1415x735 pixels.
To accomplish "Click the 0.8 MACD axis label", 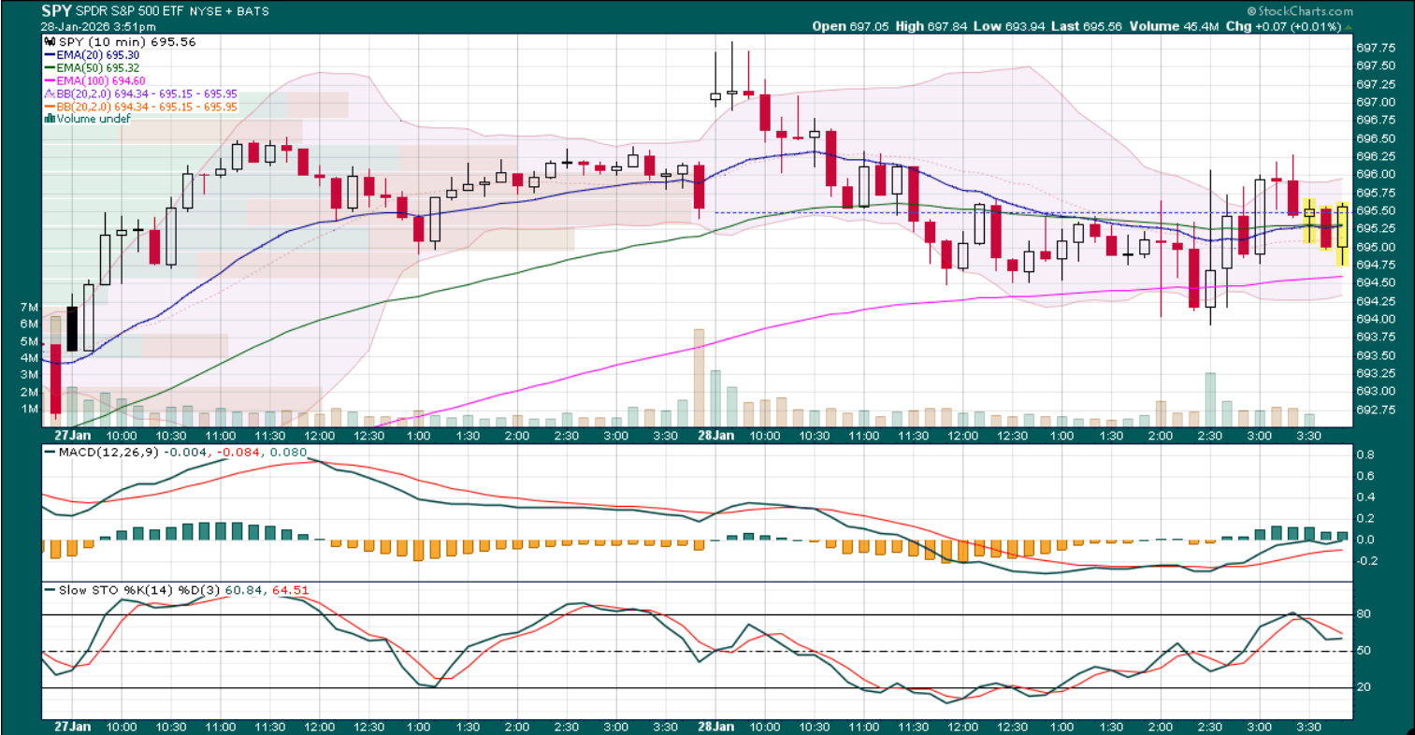I will 1366,455.
